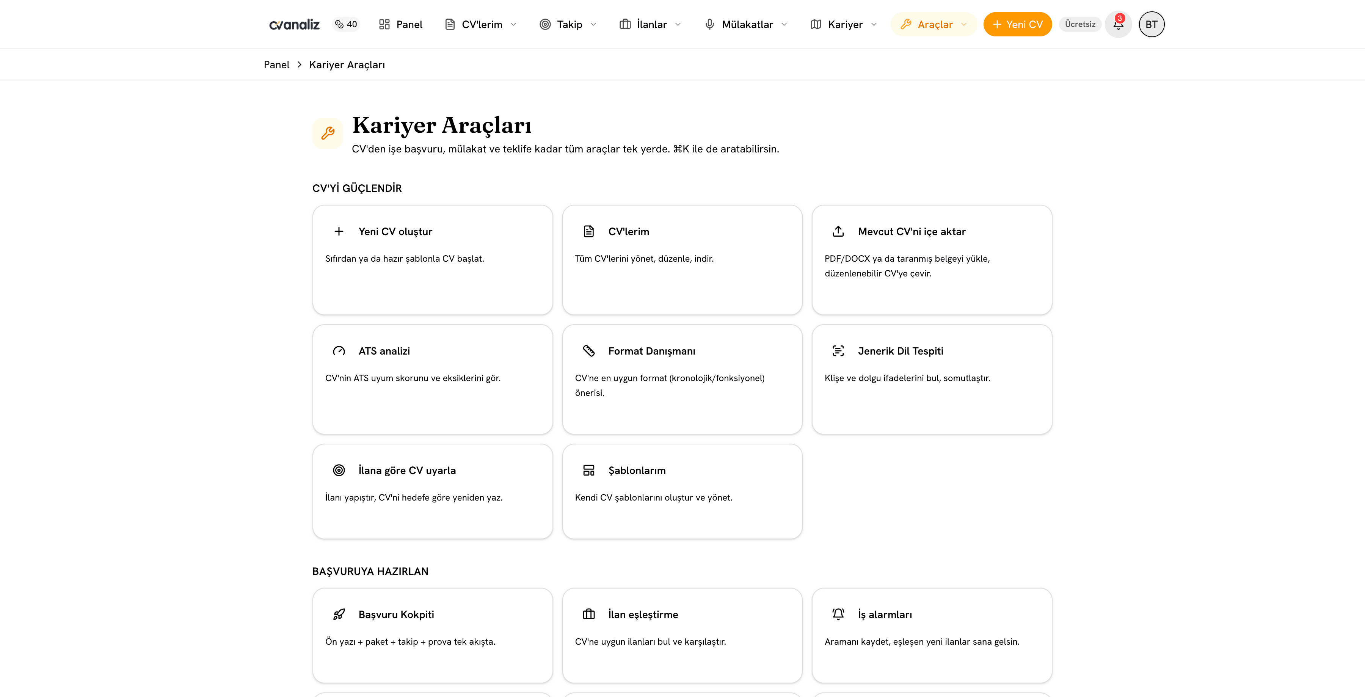
Task: Click the Takip target icon in navbar
Action: coord(545,24)
